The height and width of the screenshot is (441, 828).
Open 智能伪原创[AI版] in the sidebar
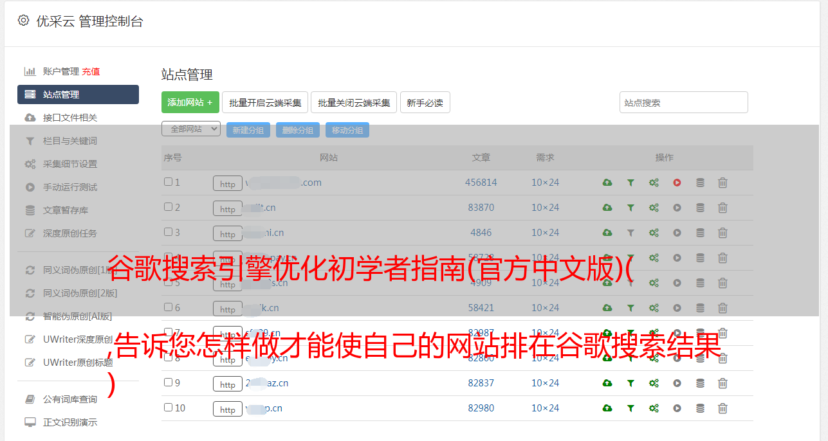[x=78, y=316]
